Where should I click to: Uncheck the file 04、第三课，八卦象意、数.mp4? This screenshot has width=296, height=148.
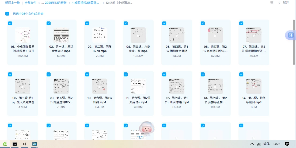point(126,23)
